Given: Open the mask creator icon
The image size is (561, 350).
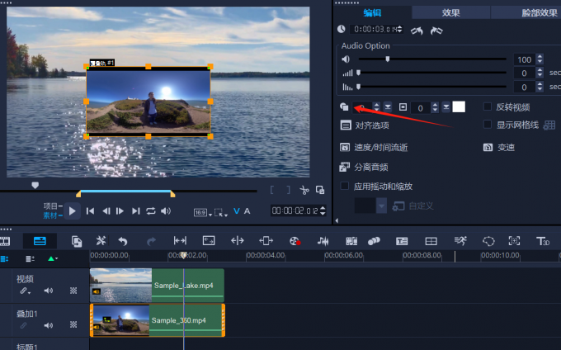Looking at the screenshot, I should click(x=488, y=241).
